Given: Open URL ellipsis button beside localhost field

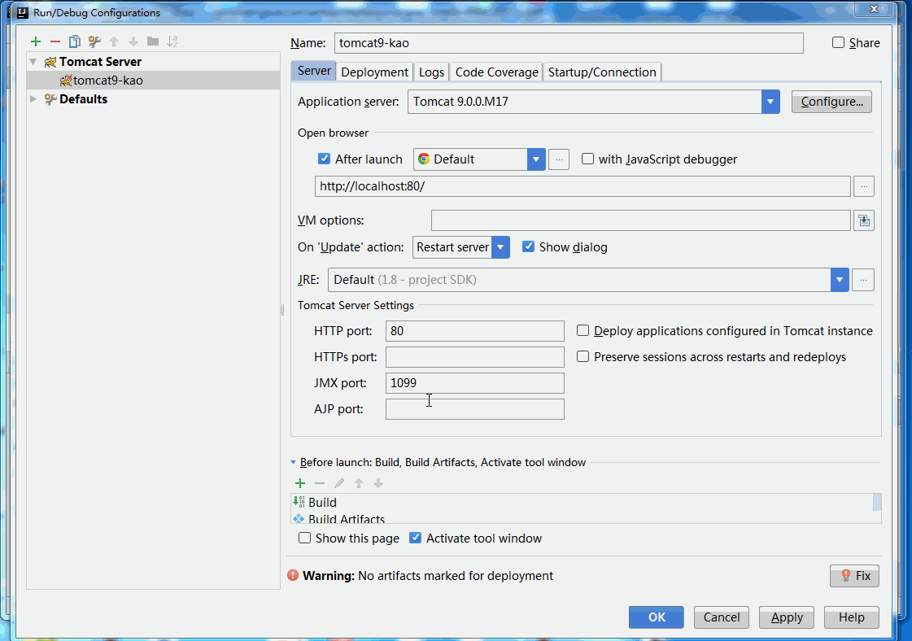Looking at the screenshot, I should [864, 187].
